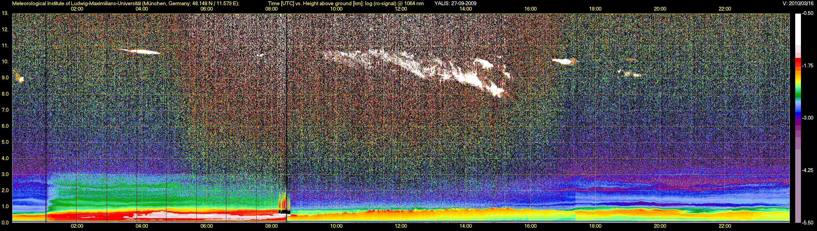
Task: Click the '9.0' height axis label
Action: [5, 77]
